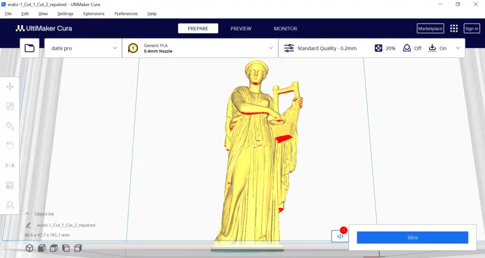Open the apps grid icon in header
Viewport: 485px width, 258px height.
click(454, 28)
